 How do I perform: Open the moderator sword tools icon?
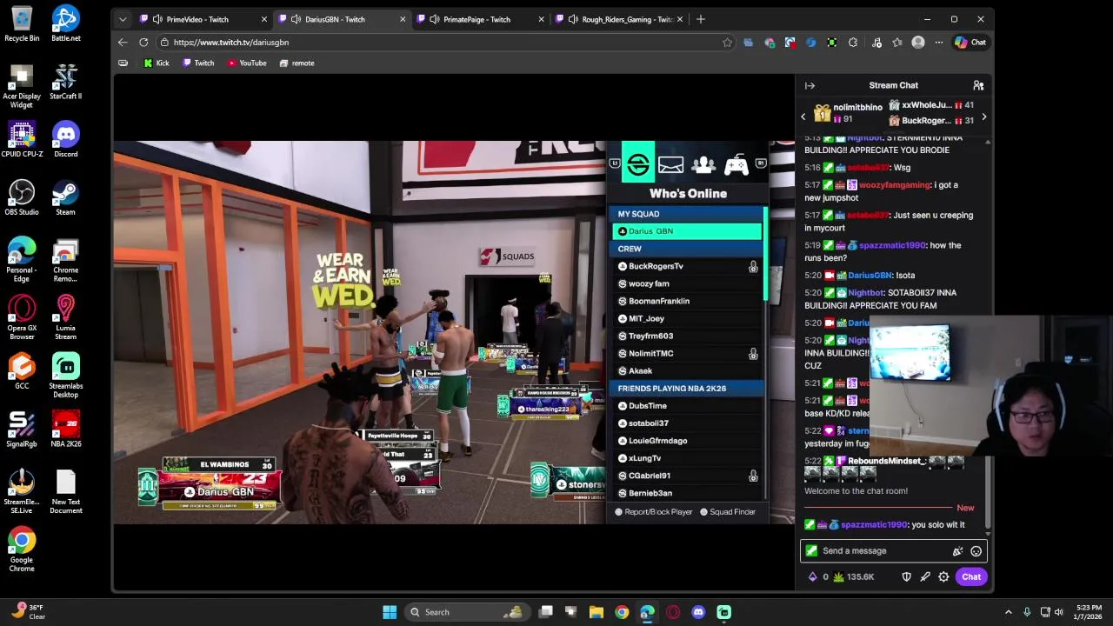(925, 576)
